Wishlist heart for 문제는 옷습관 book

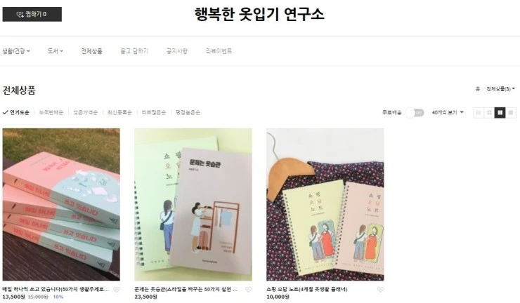tap(248, 290)
